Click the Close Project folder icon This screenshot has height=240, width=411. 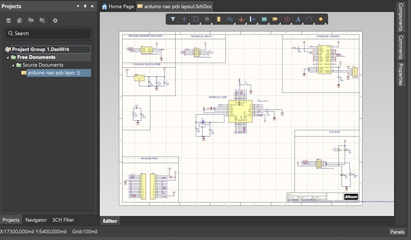coord(42,21)
